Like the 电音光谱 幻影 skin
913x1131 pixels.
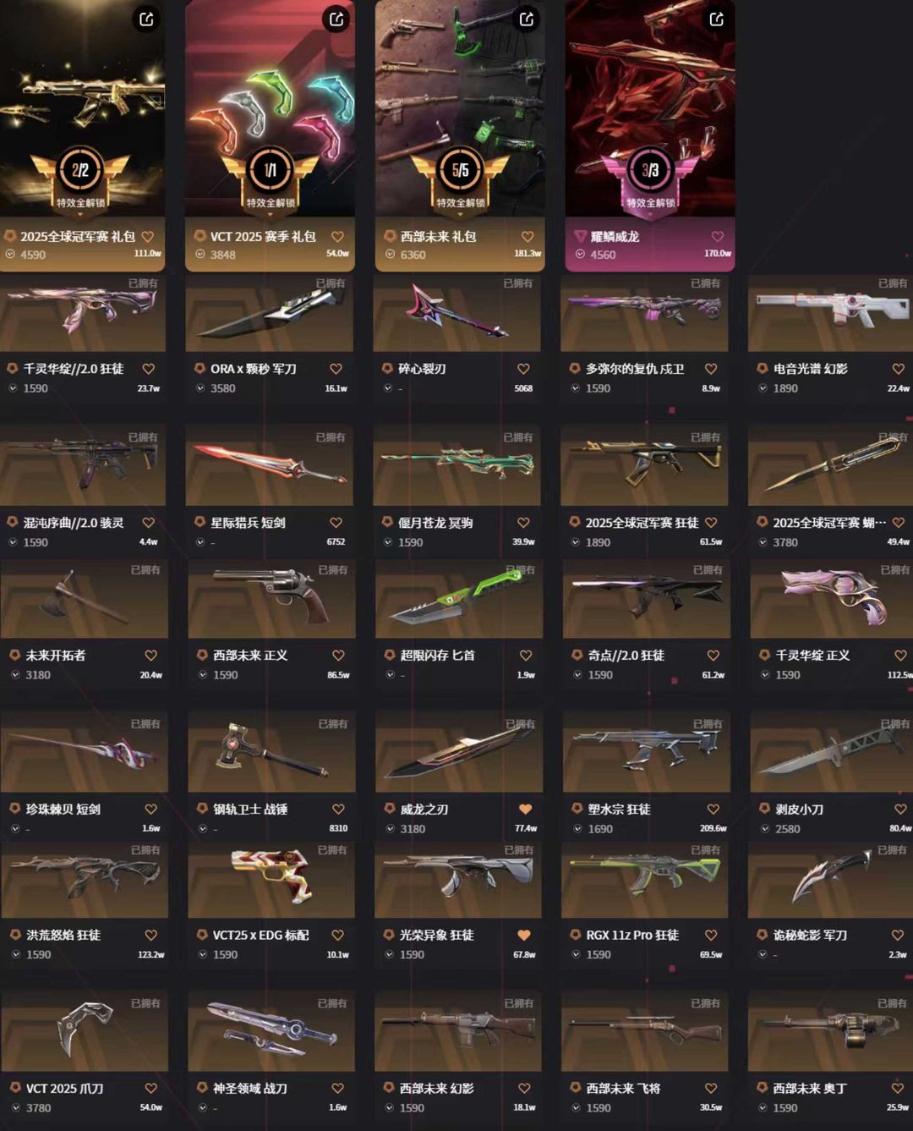pos(898,369)
